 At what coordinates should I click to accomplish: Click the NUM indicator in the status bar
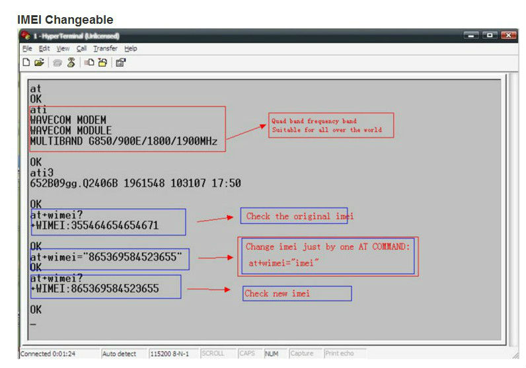[x=272, y=353]
